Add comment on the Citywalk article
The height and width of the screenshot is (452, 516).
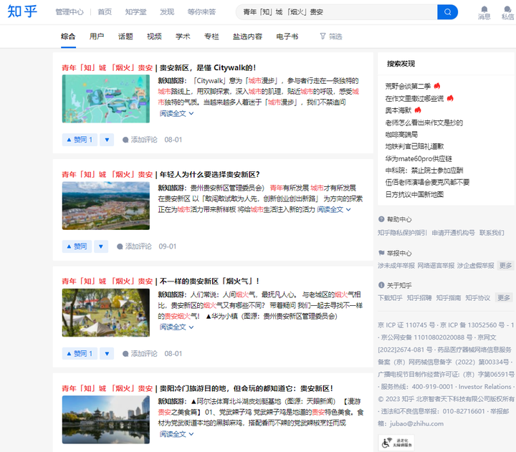point(140,140)
